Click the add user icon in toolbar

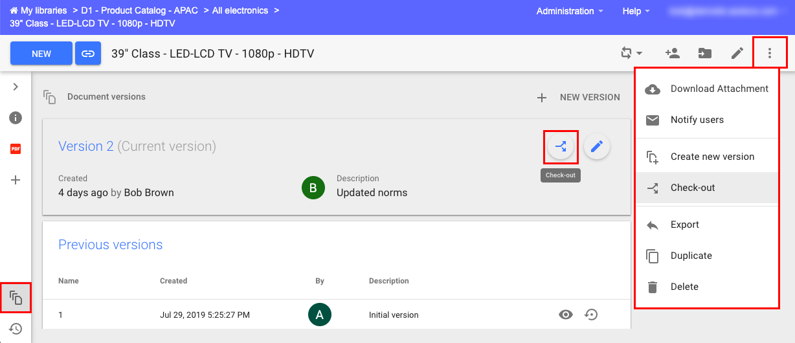pyautogui.click(x=672, y=53)
